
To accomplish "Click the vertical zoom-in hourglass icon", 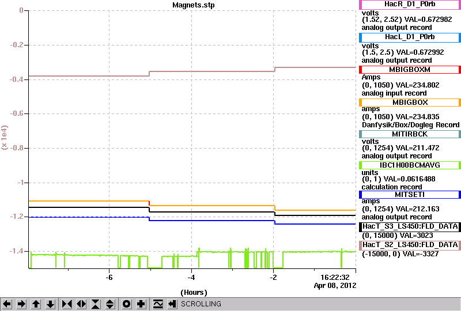I will click(96, 304).
